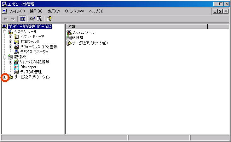Maximize the コンピュータの管理 window
Image resolution: width=231 pixels, height=142 pixels.
[x=221, y=4]
